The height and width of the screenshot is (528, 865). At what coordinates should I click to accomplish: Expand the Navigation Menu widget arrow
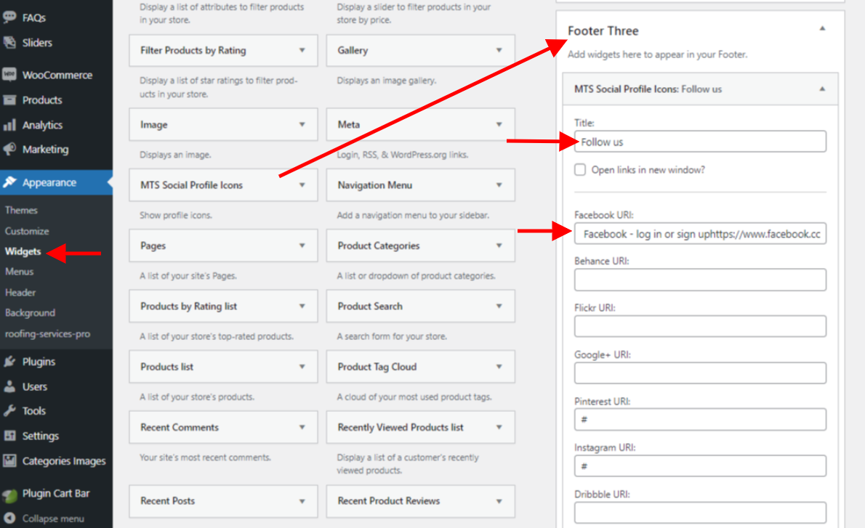click(x=499, y=185)
